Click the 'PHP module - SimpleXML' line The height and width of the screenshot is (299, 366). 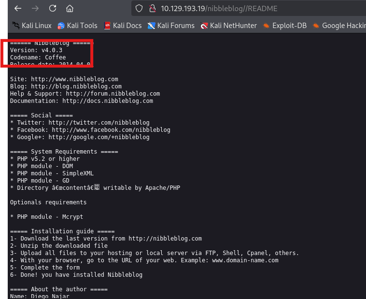pyautogui.click(x=52, y=173)
